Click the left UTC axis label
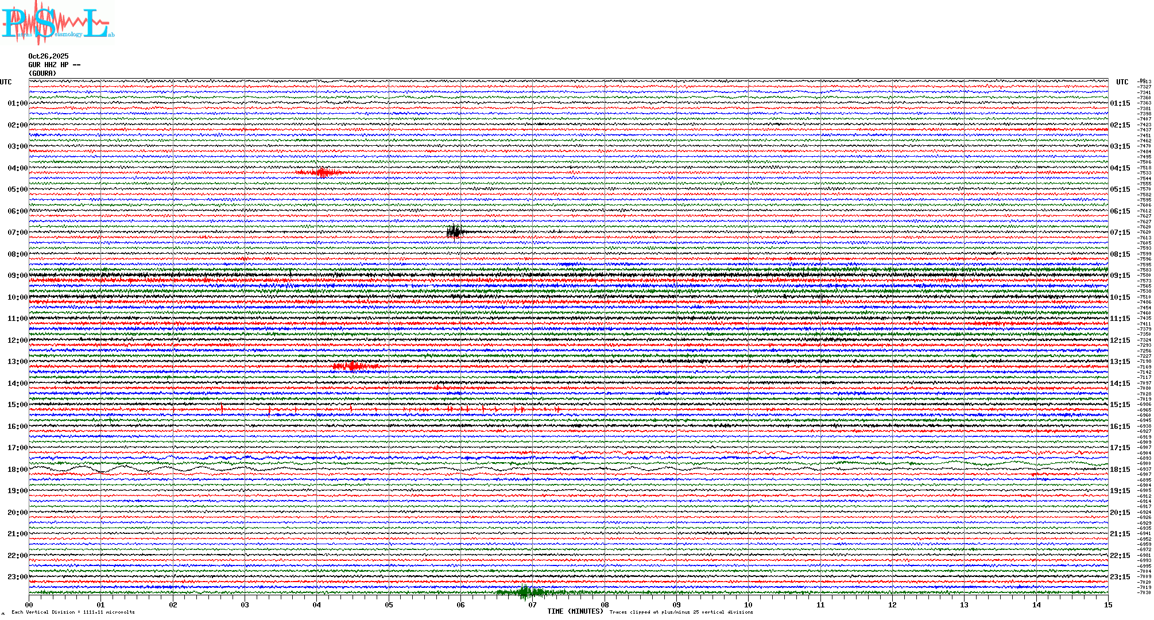Viewport: 1154px width, 620px height. click(x=6, y=82)
